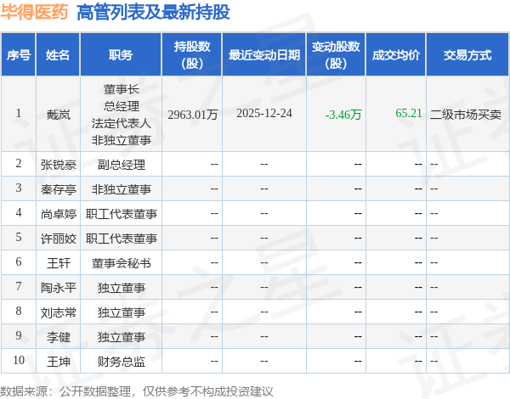
Task: Click 职工代表董事 in 许丽姣's row
Action: coord(122,239)
